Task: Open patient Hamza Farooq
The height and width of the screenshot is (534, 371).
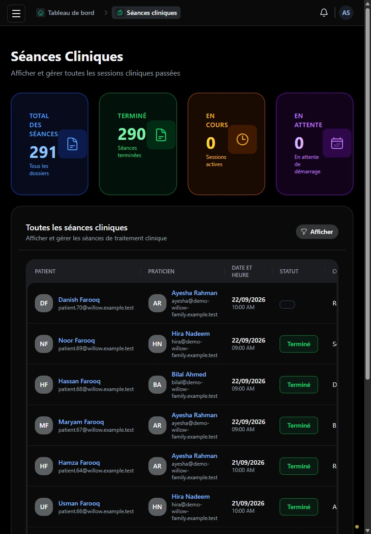Action: pos(79,462)
